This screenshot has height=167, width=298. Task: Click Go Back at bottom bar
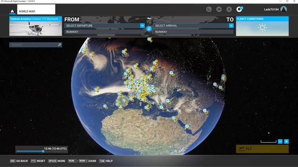(x=19, y=161)
